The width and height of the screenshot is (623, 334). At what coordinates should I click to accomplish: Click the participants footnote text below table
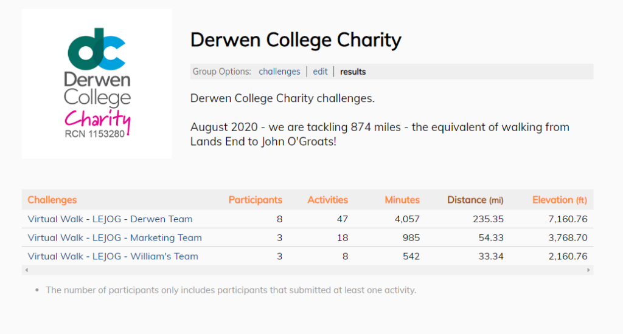(231, 290)
